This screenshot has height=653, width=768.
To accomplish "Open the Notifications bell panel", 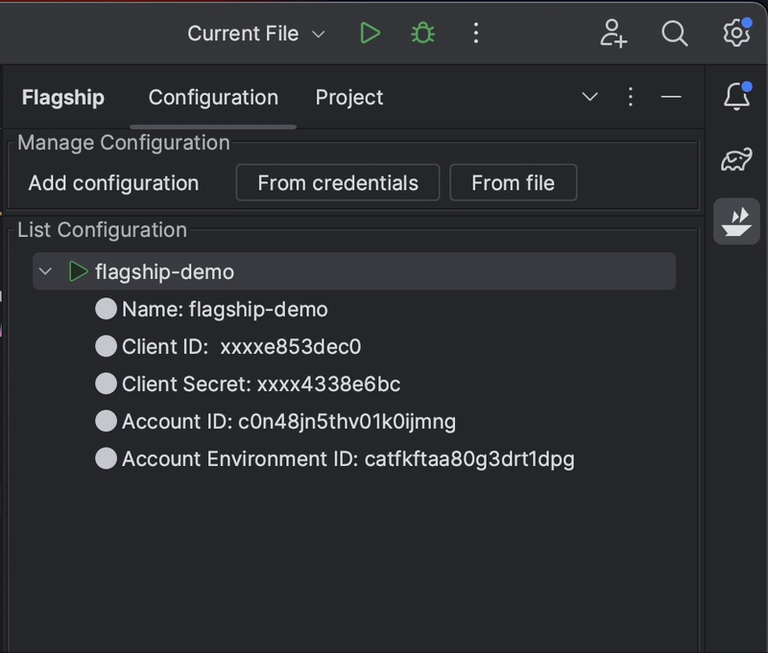I will pyautogui.click(x=736, y=97).
